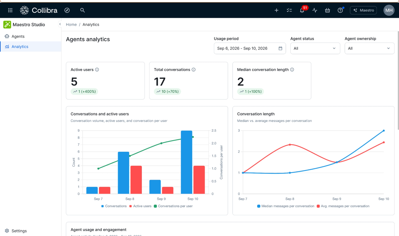Click the '1 (+400%)' trend badge

84,92
